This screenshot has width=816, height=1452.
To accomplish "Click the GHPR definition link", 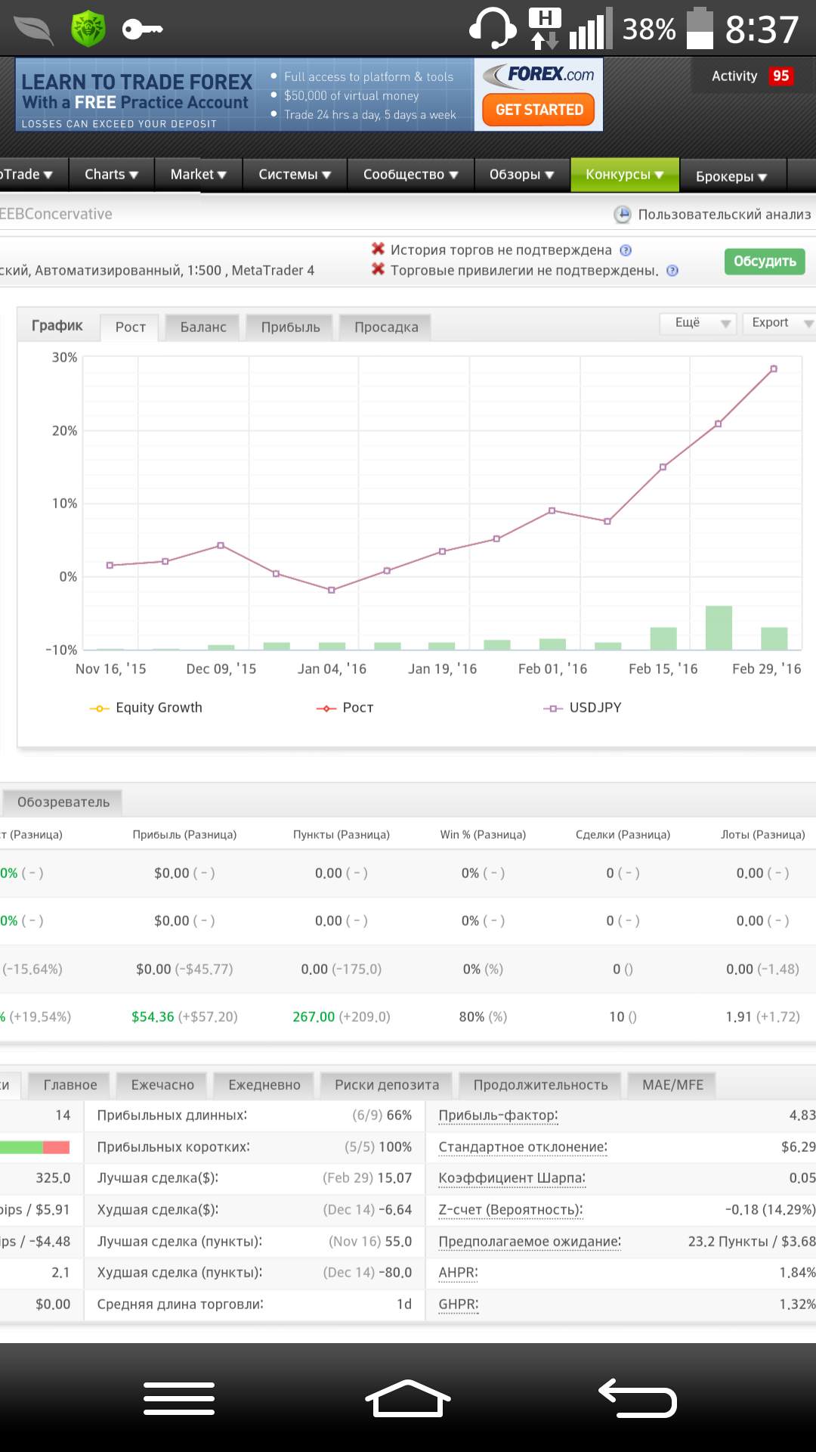I will 458,1305.
